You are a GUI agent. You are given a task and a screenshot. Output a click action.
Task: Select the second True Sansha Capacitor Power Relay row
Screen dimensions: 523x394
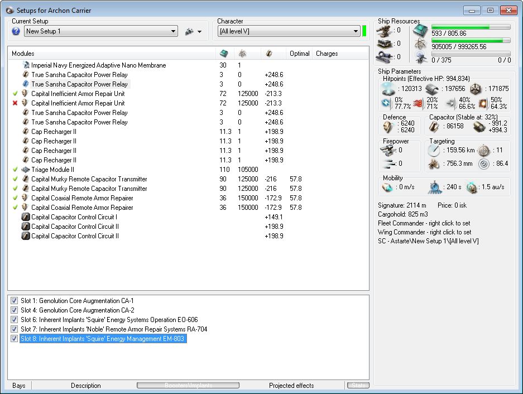(x=189, y=84)
